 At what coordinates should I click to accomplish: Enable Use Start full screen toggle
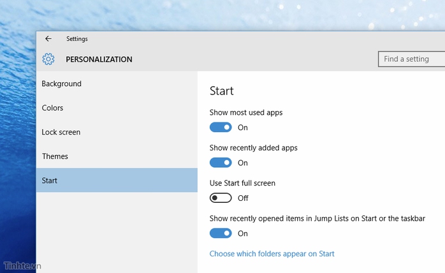click(x=221, y=198)
